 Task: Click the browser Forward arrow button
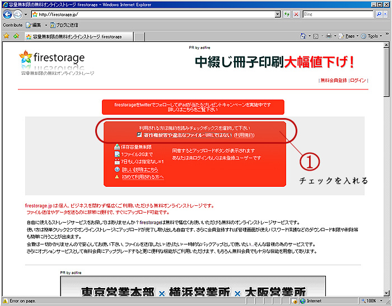(x=17, y=15)
